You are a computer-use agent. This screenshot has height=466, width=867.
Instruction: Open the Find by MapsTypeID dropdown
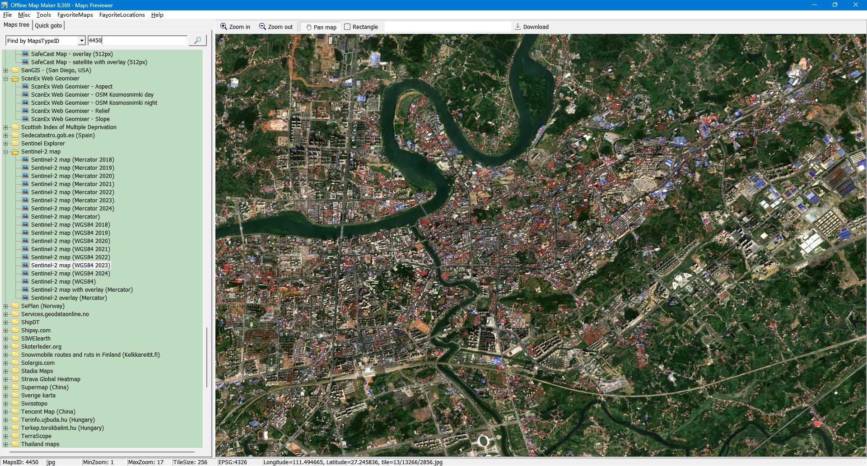click(x=82, y=41)
